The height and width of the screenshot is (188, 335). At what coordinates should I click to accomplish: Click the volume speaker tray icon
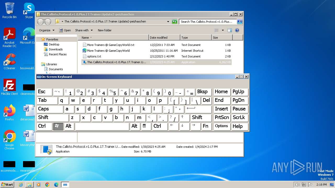tap(297, 185)
